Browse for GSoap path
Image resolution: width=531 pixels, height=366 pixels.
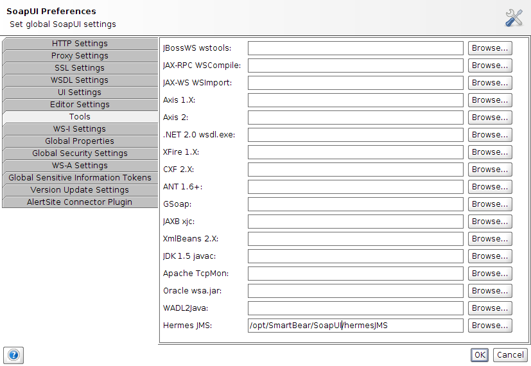(x=490, y=204)
